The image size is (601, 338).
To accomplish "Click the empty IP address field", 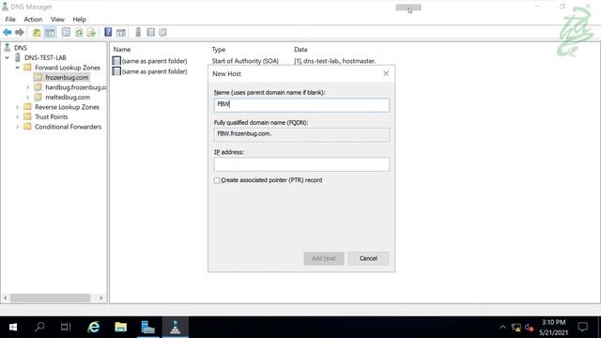I will point(301,164).
